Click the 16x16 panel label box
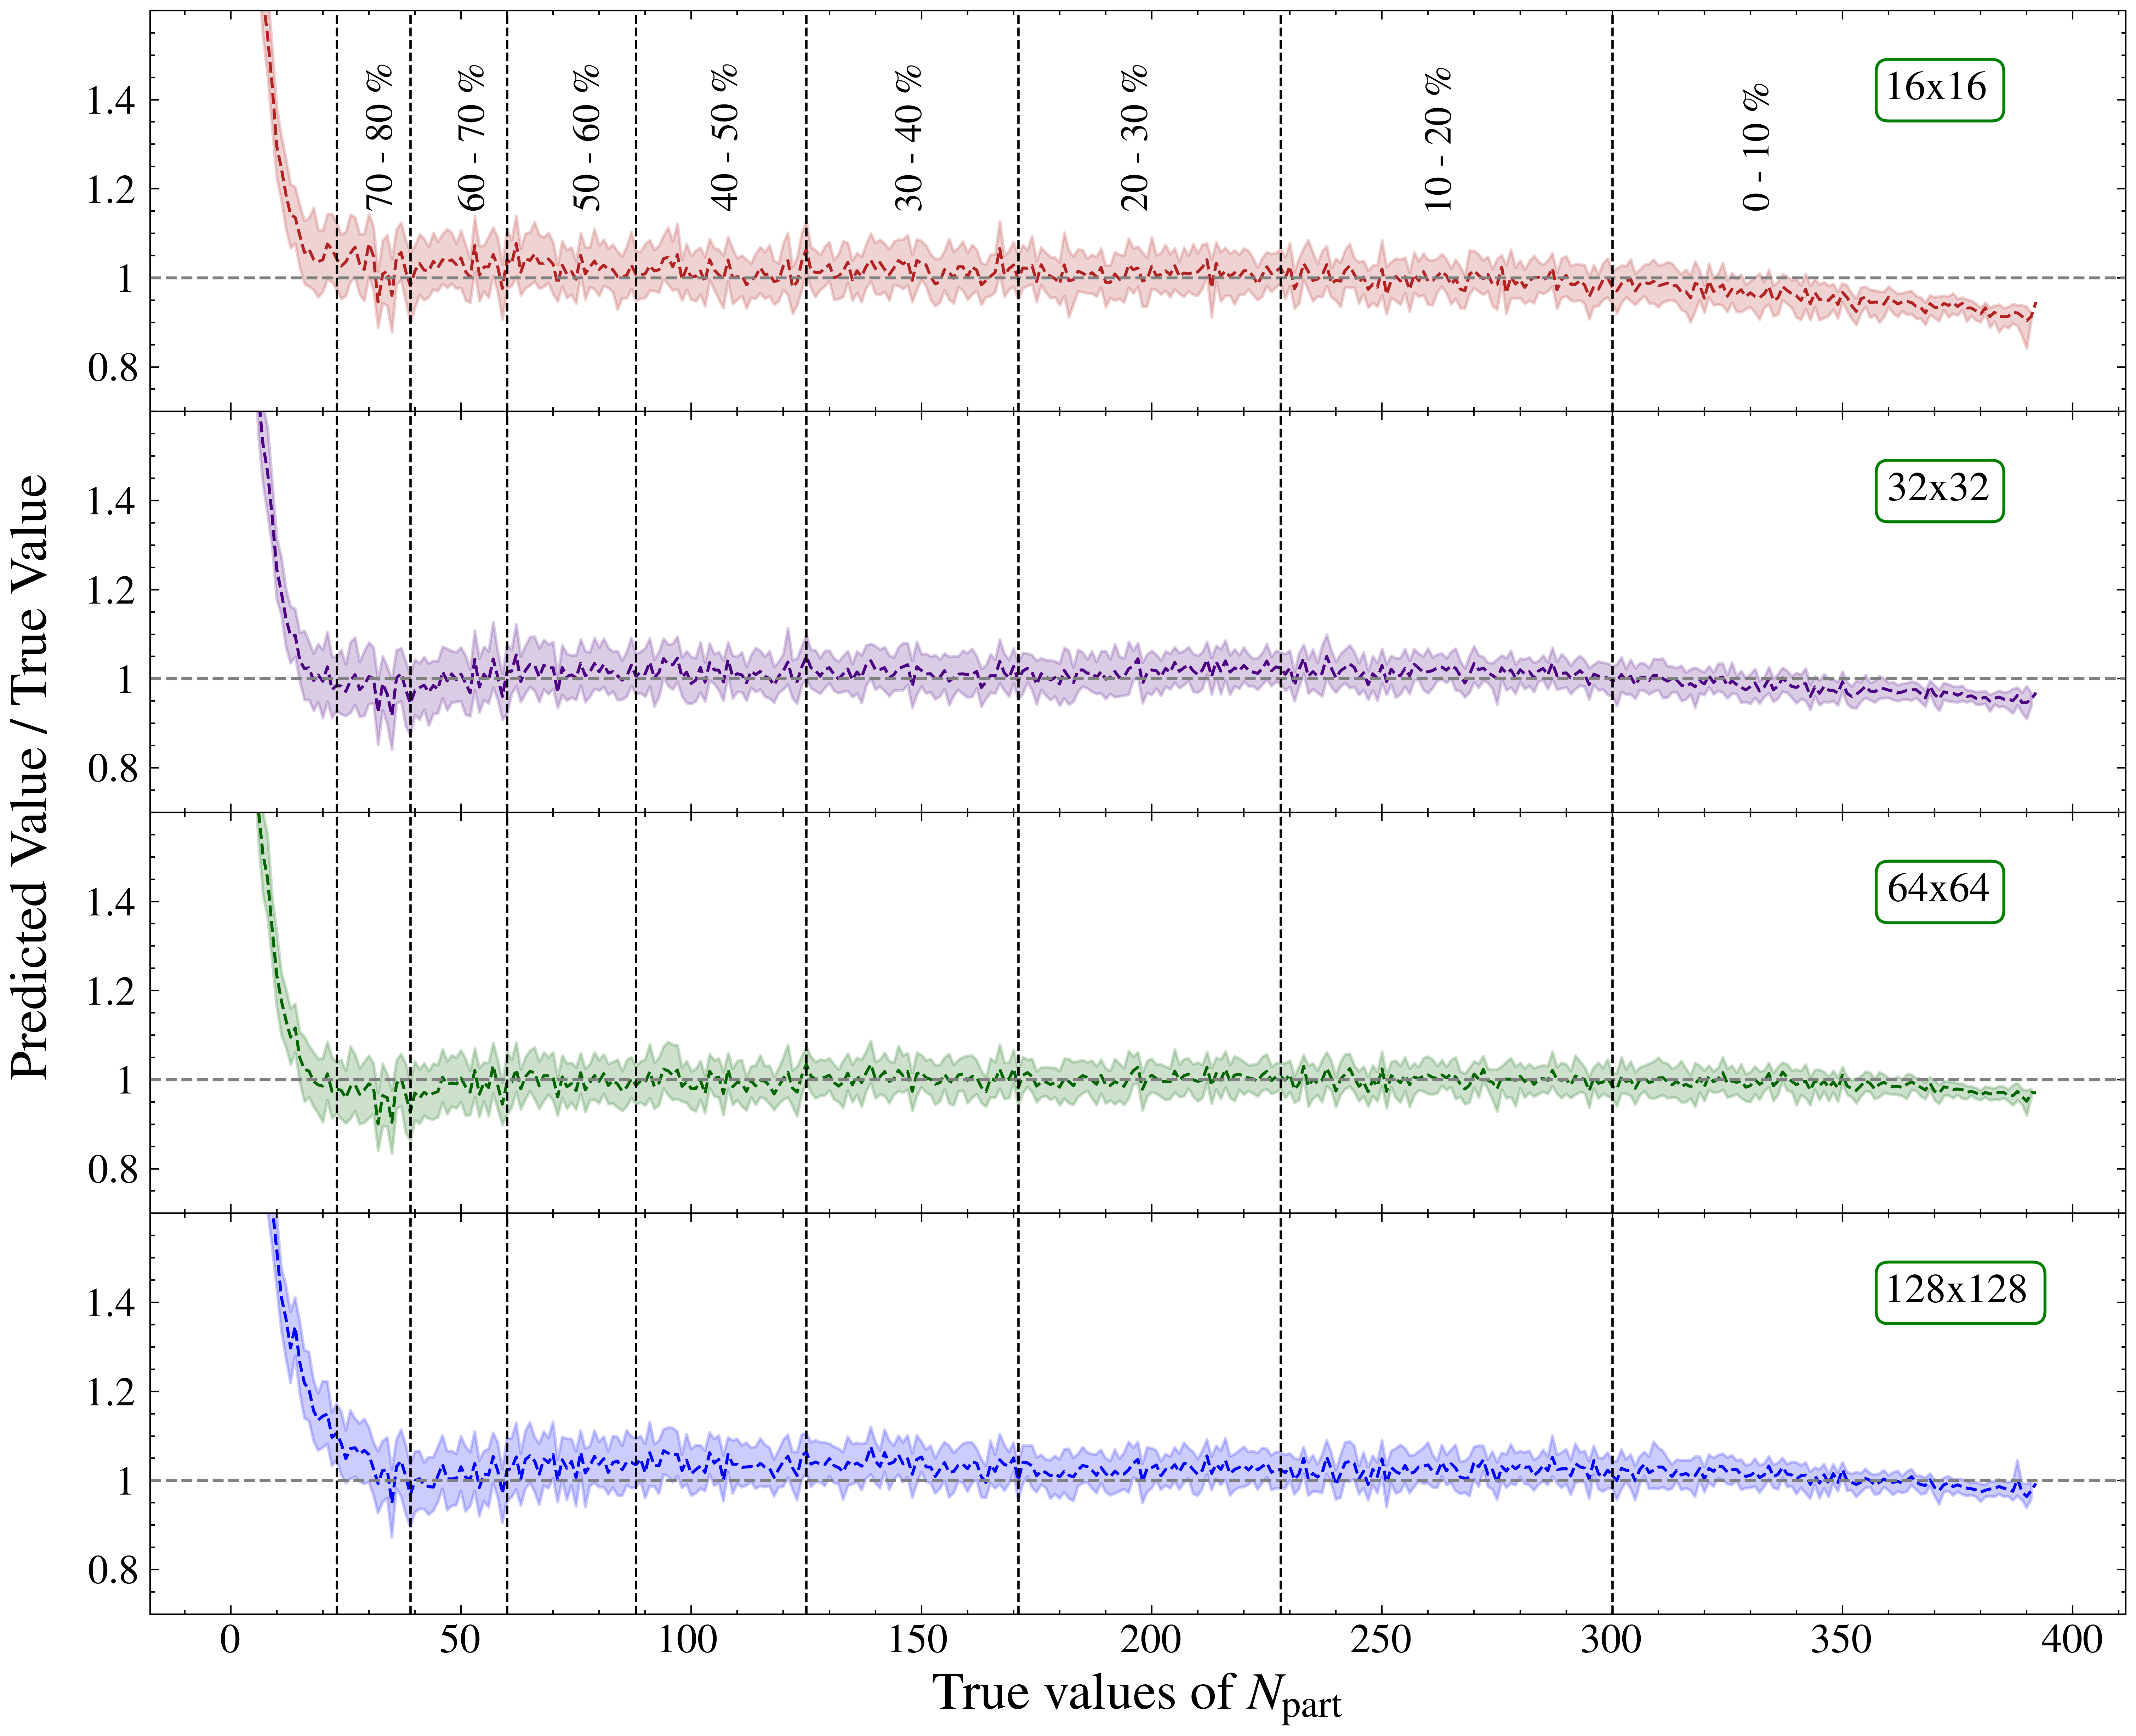The height and width of the screenshot is (1736, 2136). 1939,90
